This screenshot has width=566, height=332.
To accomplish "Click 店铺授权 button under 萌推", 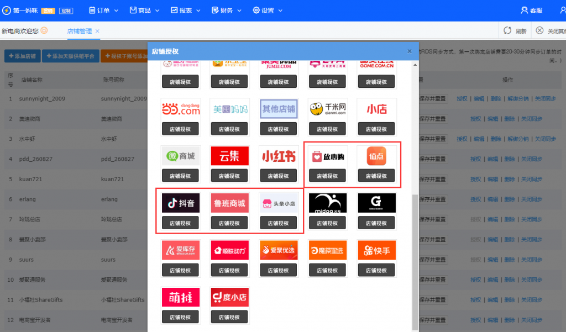I will (181, 317).
